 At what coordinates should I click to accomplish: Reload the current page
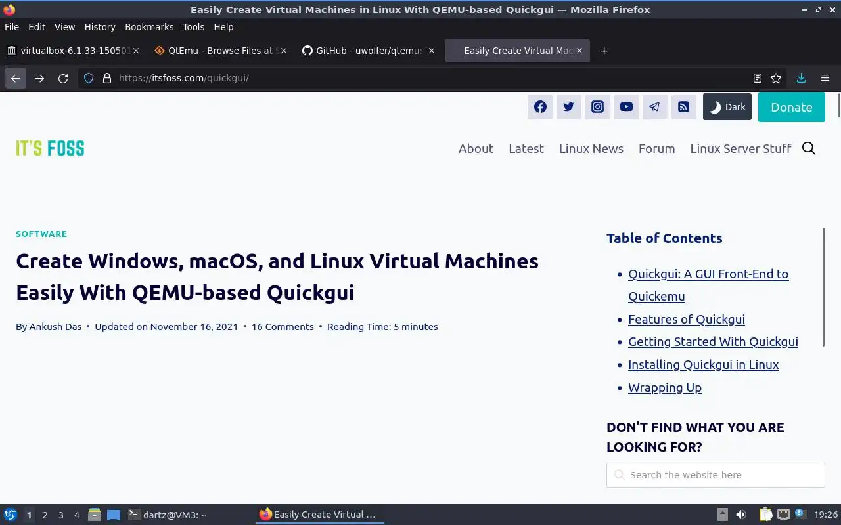pyautogui.click(x=63, y=78)
